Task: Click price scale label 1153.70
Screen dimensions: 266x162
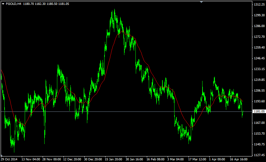Action: coord(259,133)
